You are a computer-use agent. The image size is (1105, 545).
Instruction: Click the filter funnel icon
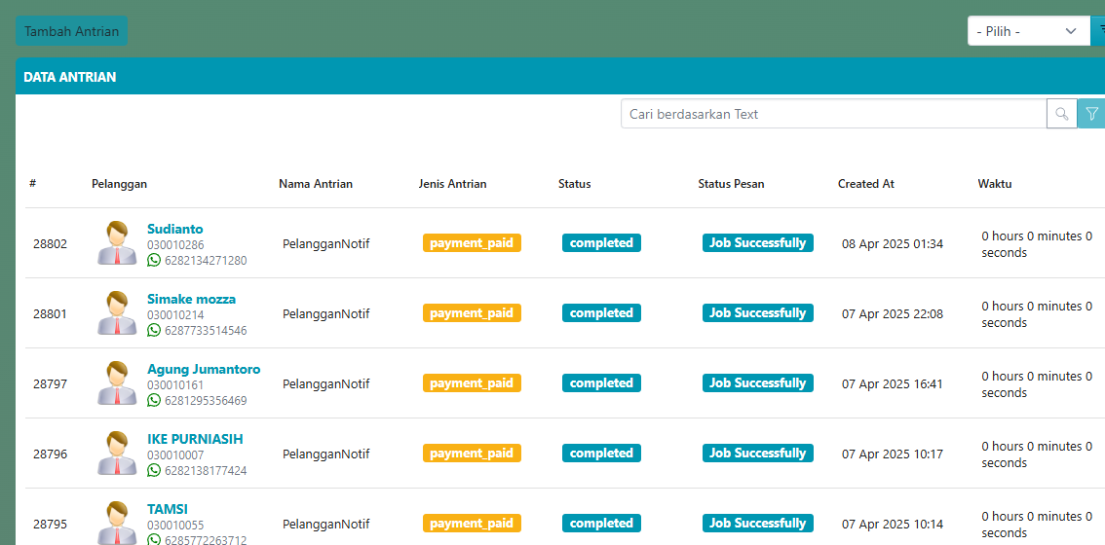click(x=1091, y=114)
